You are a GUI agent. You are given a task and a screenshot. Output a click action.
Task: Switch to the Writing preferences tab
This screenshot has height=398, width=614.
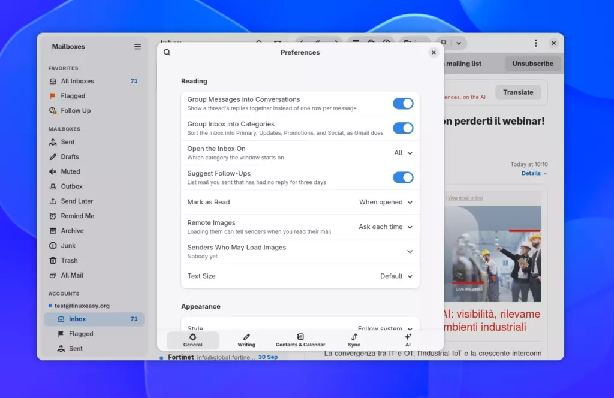click(246, 340)
